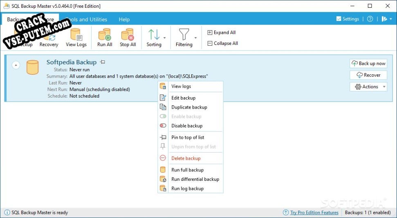The width and height of the screenshot is (397, 218).
Task: Choose View logs in the context menu
Action: coord(191,86)
